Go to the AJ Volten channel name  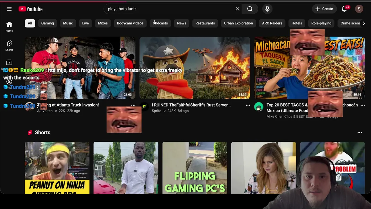click(45, 111)
